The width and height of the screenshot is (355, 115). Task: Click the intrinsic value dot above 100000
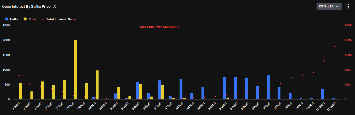(324, 61)
